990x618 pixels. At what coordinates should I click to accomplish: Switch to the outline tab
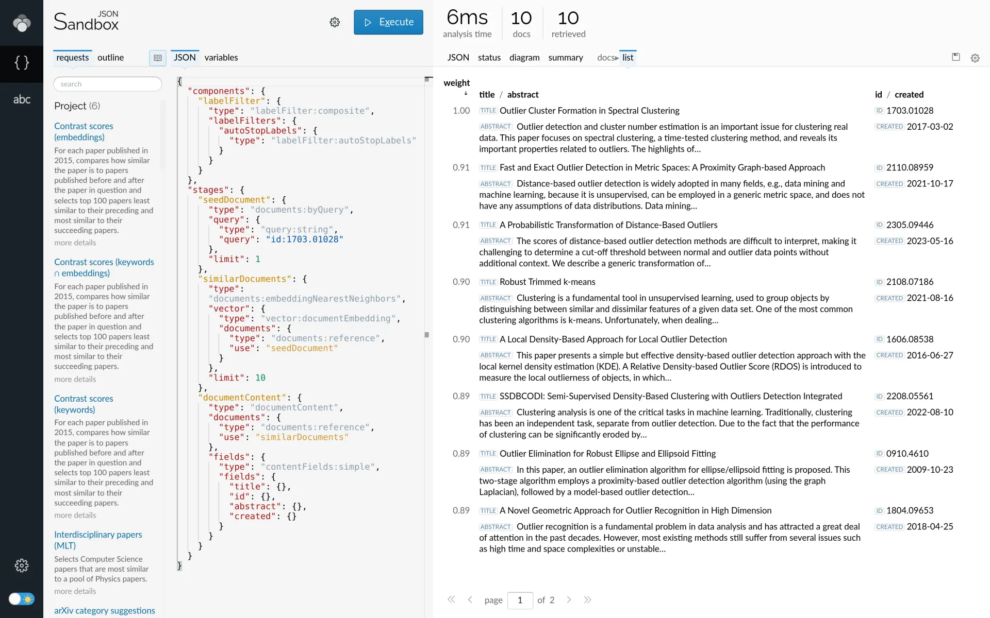click(110, 58)
